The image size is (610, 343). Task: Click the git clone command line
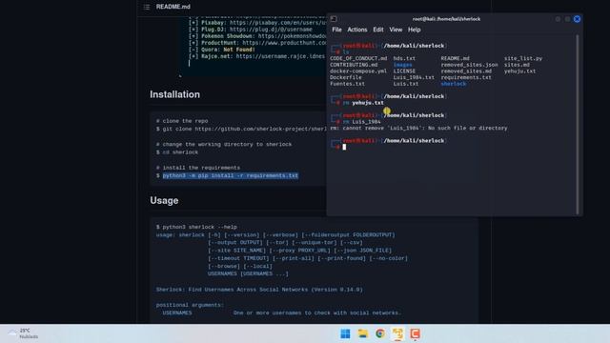coord(241,129)
